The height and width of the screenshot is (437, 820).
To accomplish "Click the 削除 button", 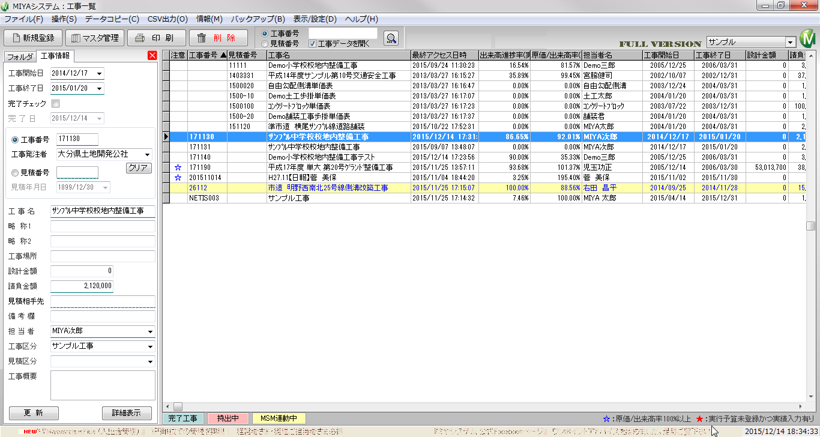I will coord(218,38).
